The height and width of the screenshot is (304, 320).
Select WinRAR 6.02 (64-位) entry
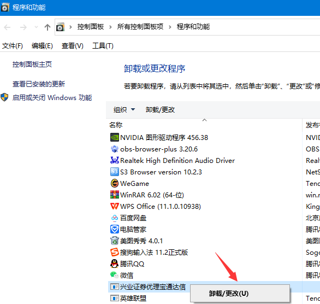click(152, 195)
